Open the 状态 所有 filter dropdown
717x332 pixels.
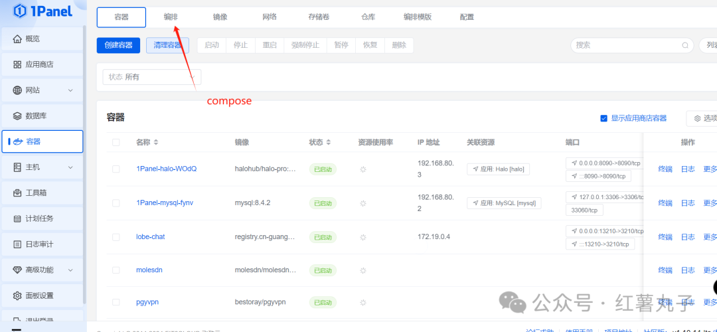[152, 77]
